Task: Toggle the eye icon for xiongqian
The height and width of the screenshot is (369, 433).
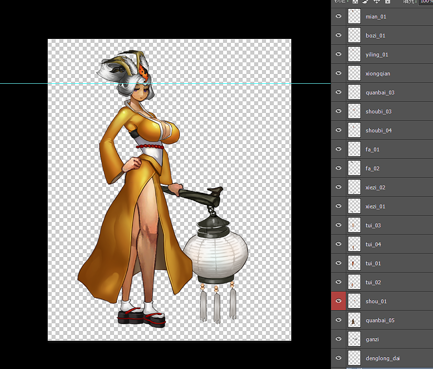Action: click(x=339, y=73)
